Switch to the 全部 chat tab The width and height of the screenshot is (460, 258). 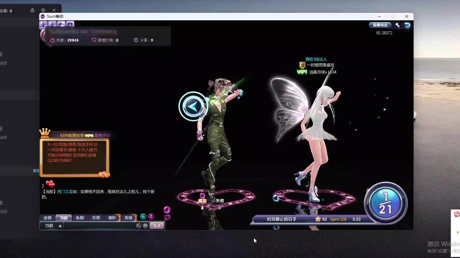tap(48, 218)
